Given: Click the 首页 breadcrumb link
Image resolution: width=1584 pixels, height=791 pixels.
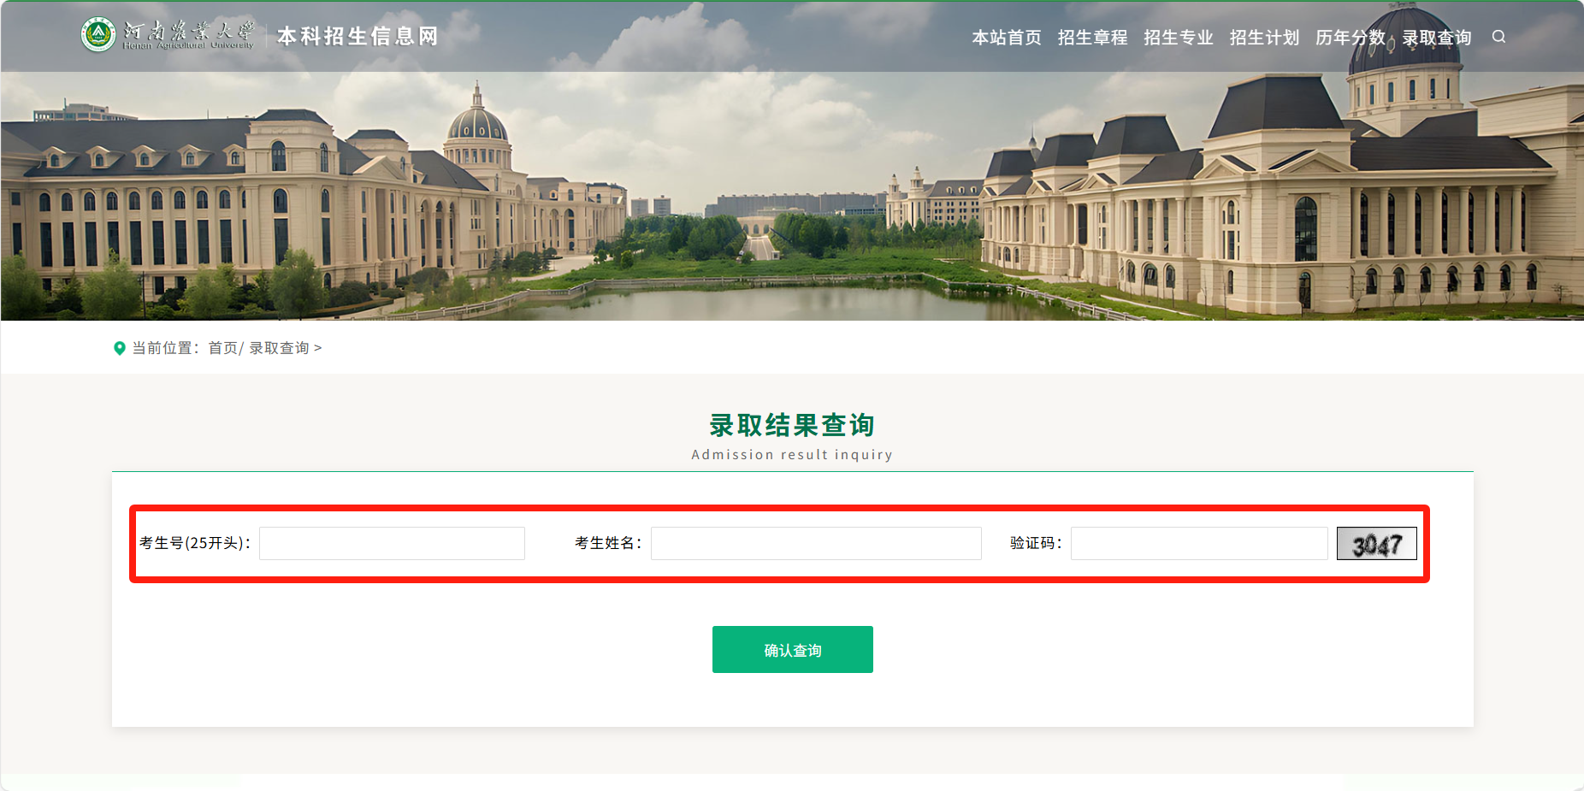Looking at the screenshot, I should pyautogui.click(x=222, y=348).
